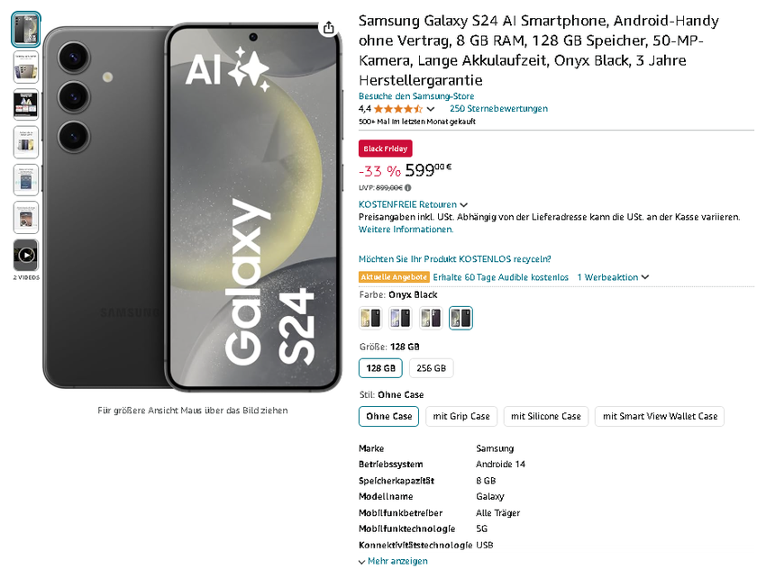766x569 pixels.
Task: Play the product video thumbnail
Action: click(26, 254)
